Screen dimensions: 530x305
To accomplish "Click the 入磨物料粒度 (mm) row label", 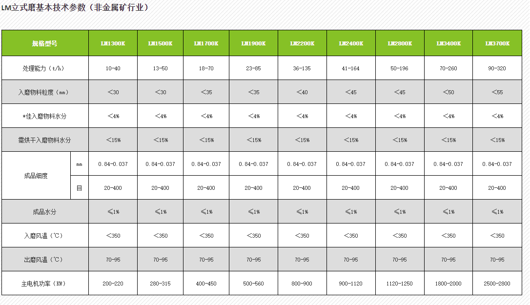I will [45, 92].
